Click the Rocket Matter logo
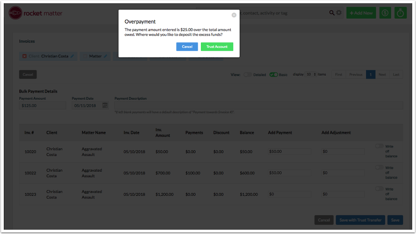The image size is (416, 234). point(35,13)
